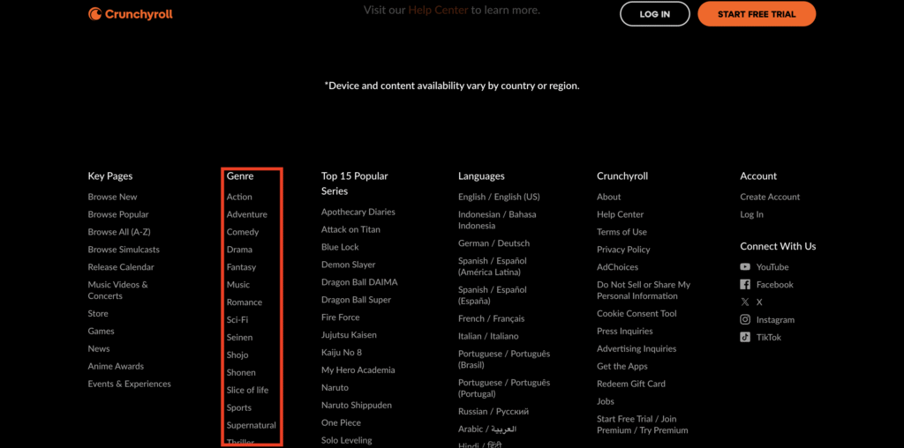Screen dimensions: 904x448
Task: Open Events & Experiences link
Action: coord(129,385)
